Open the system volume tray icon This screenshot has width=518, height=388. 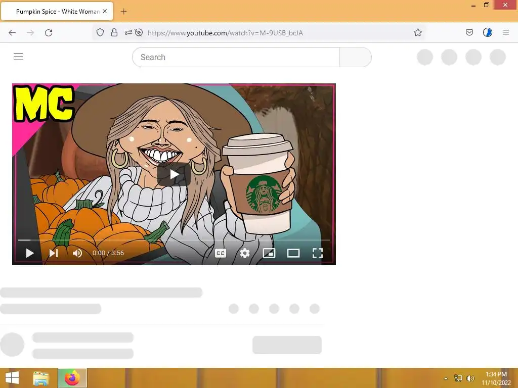(470, 378)
